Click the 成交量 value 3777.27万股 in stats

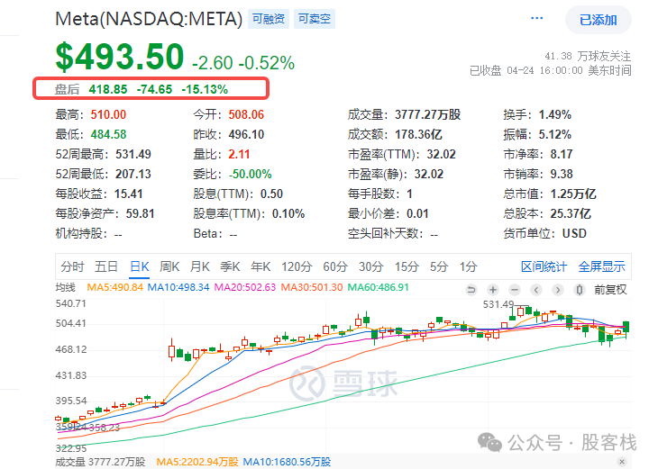point(428,114)
